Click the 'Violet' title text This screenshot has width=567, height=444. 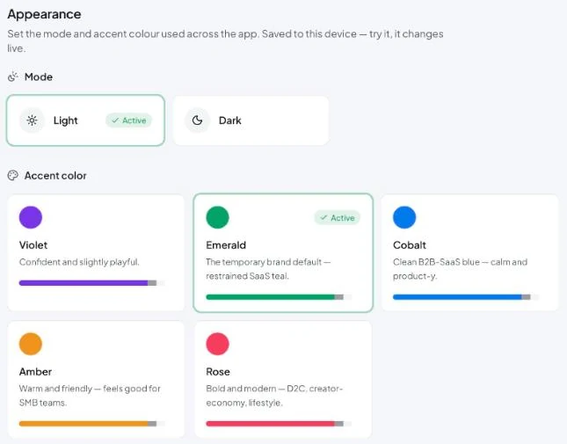click(x=33, y=244)
